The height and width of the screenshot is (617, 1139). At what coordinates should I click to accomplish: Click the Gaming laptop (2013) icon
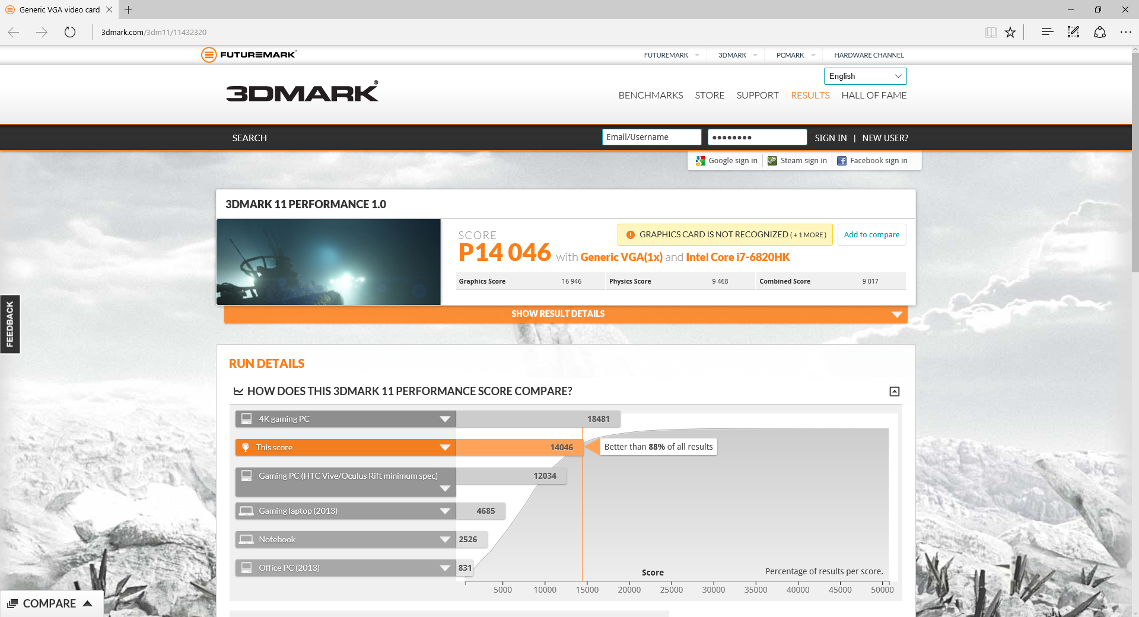coord(246,511)
